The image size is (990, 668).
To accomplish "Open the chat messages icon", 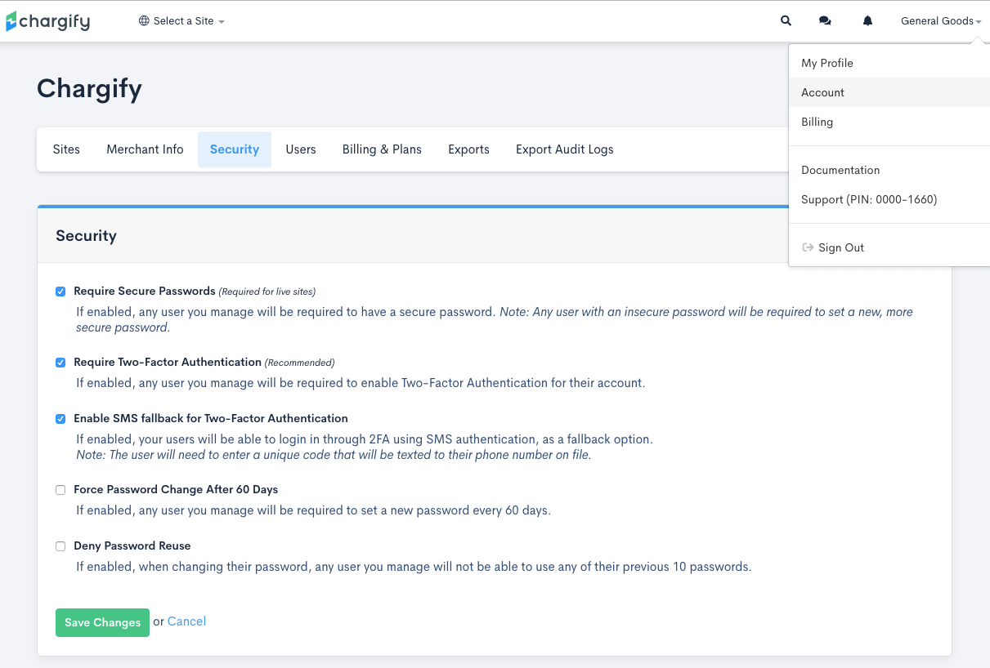I will click(825, 21).
